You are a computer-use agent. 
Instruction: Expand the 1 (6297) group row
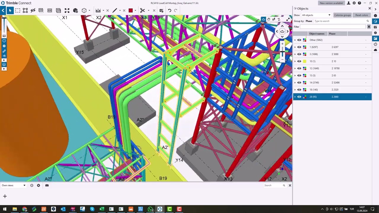tap(295, 47)
